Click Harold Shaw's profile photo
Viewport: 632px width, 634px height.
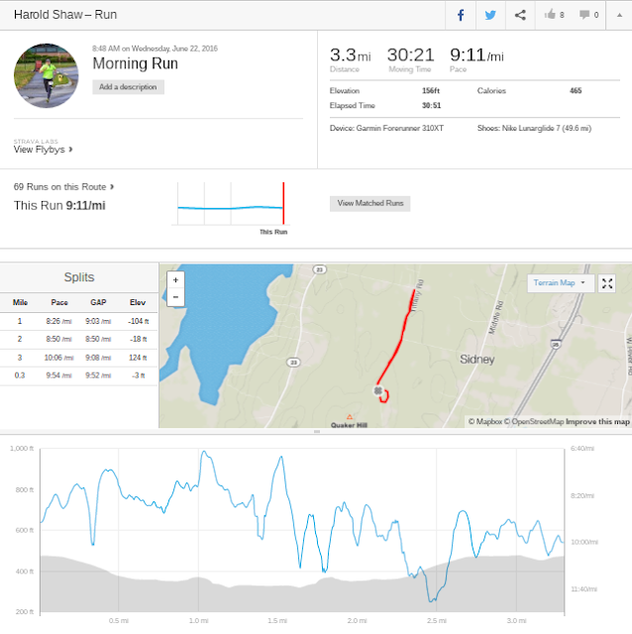coord(47,75)
